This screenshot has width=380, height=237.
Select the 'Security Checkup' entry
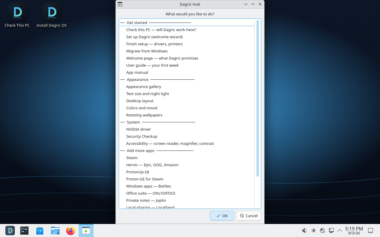click(187, 136)
